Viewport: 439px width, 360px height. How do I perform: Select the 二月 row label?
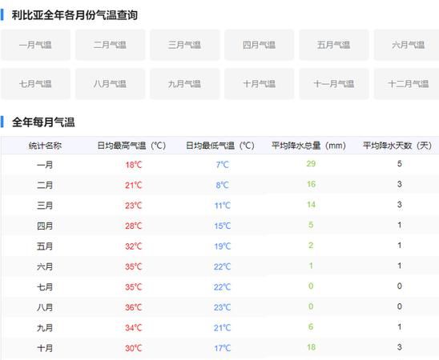[45, 185]
